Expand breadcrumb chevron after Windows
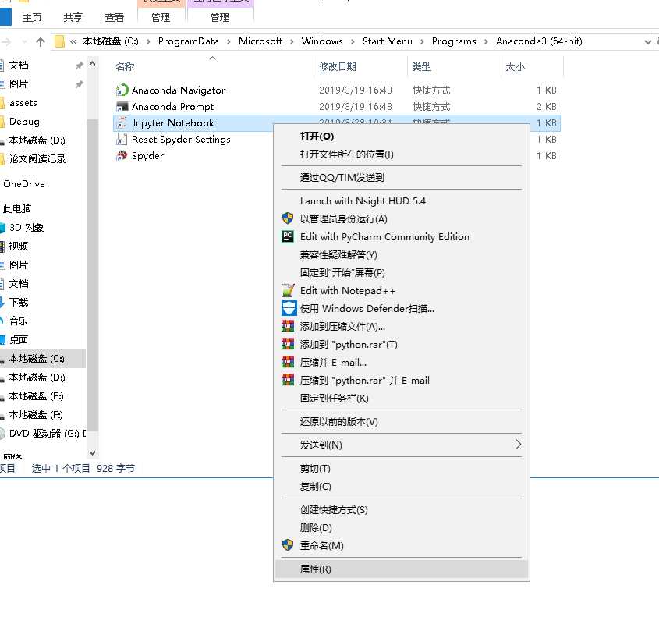 coord(353,41)
